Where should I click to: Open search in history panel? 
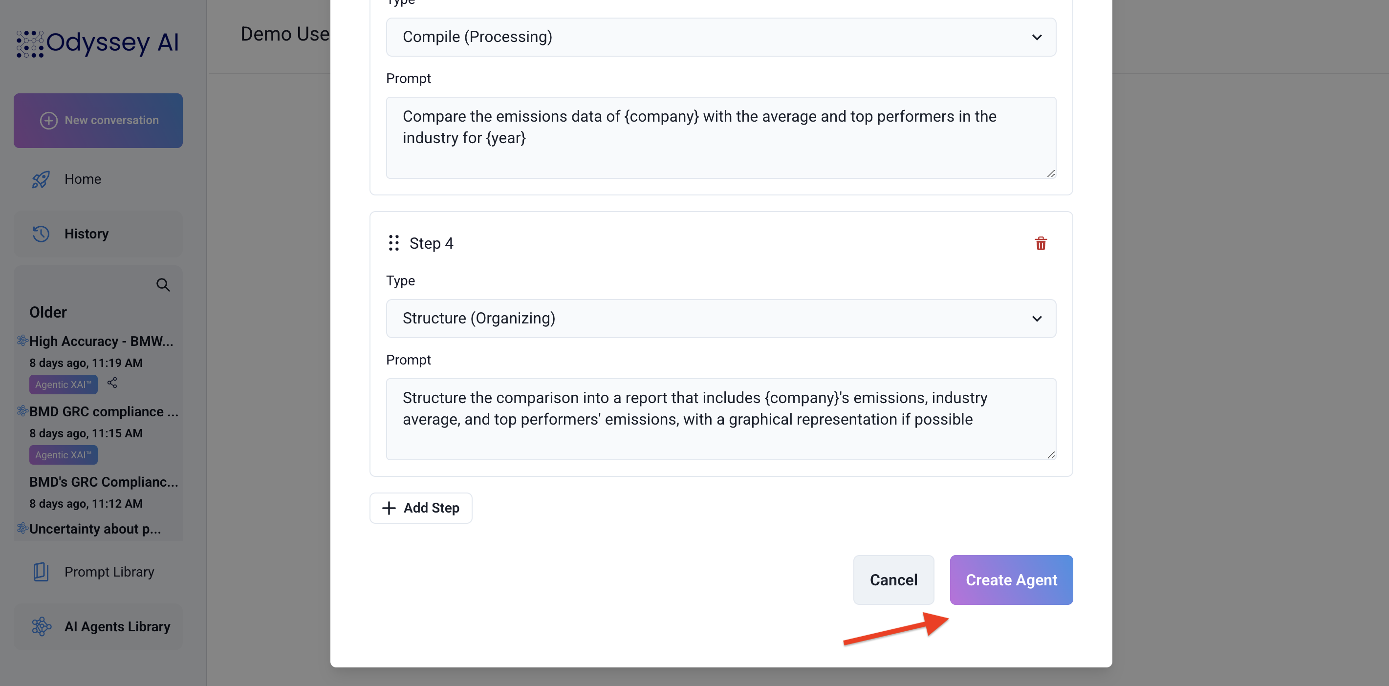coord(163,284)
